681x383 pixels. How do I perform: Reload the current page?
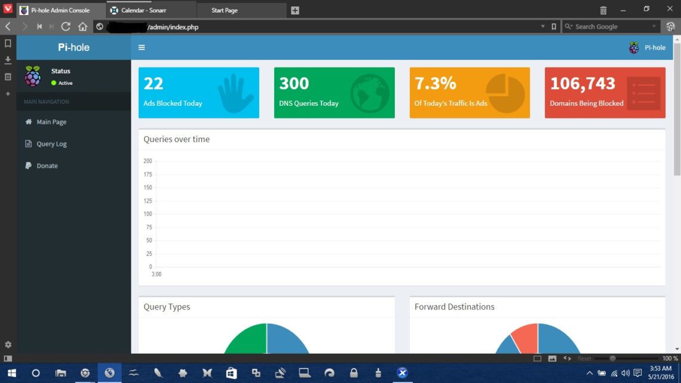(x=66, y=26)
